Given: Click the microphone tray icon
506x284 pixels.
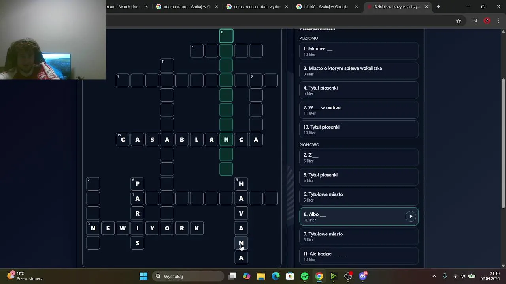Looking at the screenshot, I should [x=445, y=276].
